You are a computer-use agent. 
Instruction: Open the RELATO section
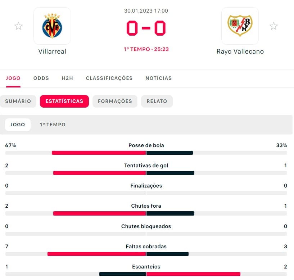pos(157,101)
